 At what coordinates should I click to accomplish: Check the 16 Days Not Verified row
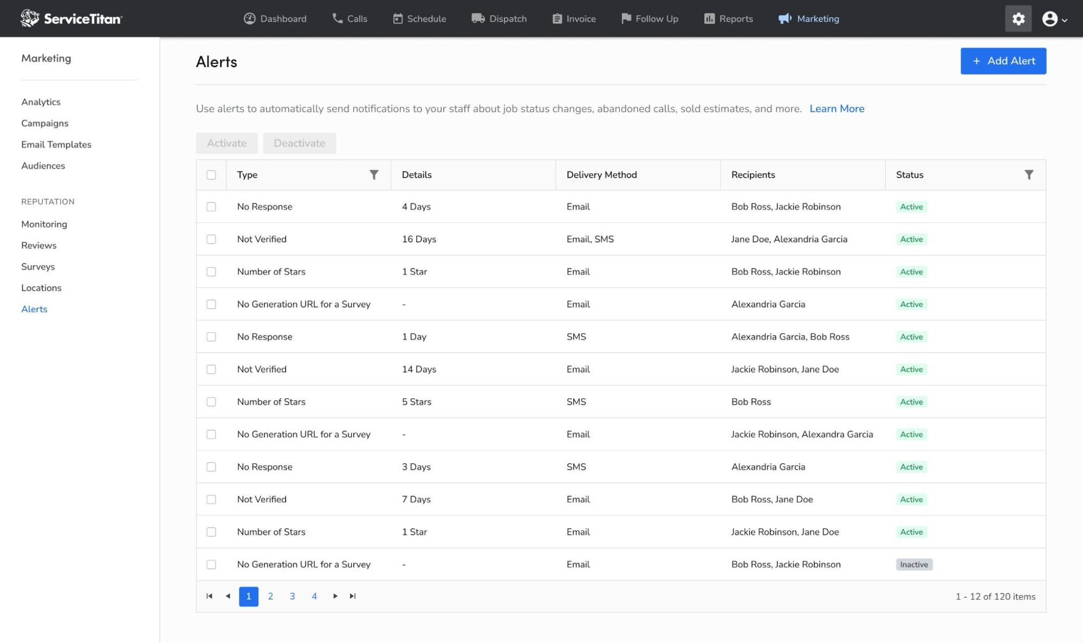(211, 239)
